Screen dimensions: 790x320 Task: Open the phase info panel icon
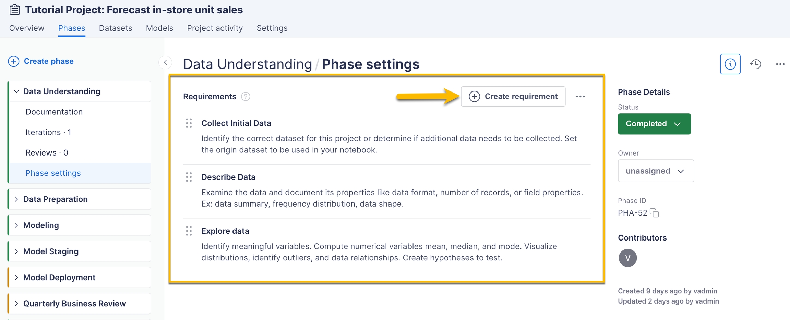click(730, 64)
